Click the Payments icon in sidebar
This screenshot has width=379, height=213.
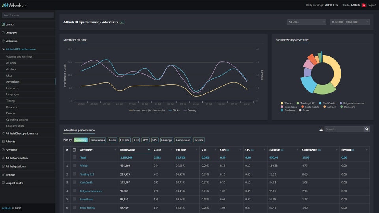[3, 150]
